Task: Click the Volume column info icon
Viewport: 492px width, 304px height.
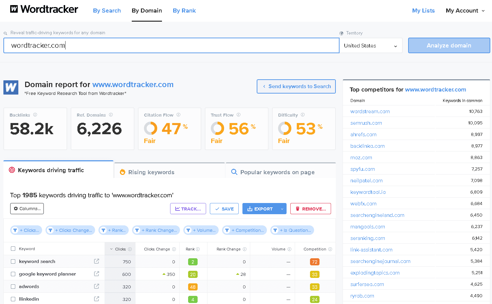Action: (290, 249)
